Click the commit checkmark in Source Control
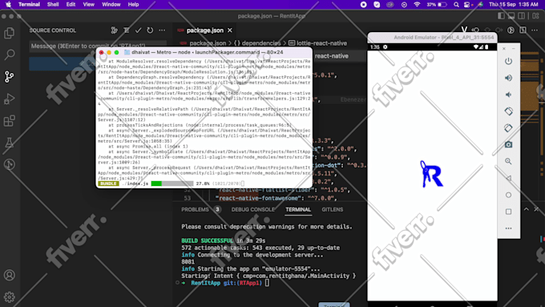The image size is (545, 307). [139, 30]
